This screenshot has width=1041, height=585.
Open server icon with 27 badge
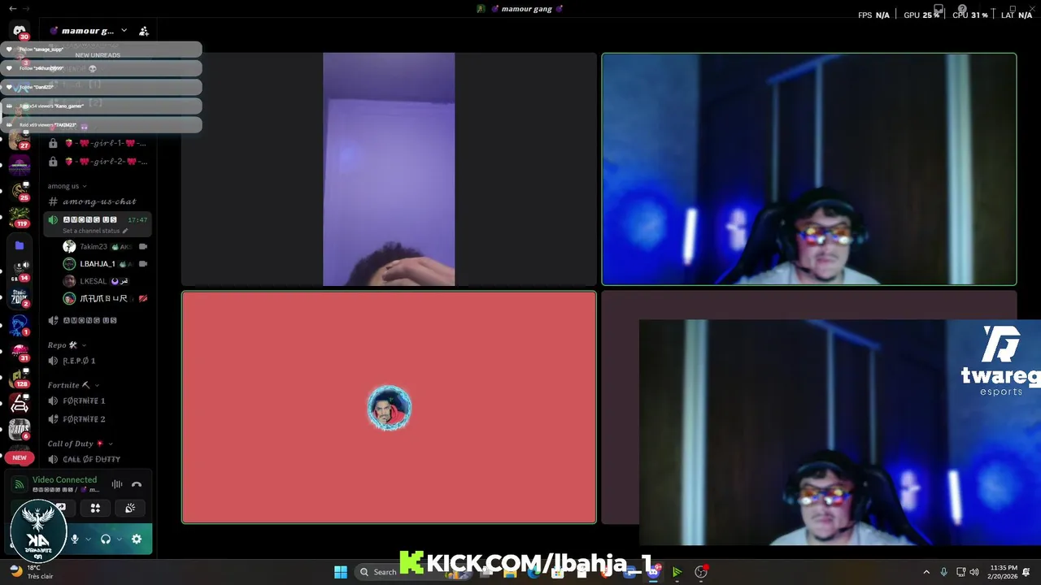point(20,139)
